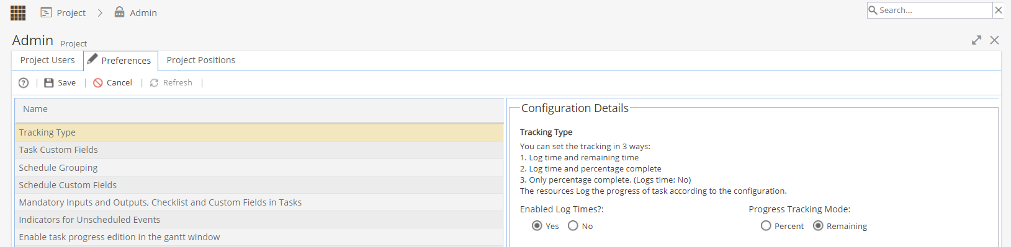Screen dimensions: 1011x247
Task: Expand the Admin panel to full screen
Action: pos(976,40)
